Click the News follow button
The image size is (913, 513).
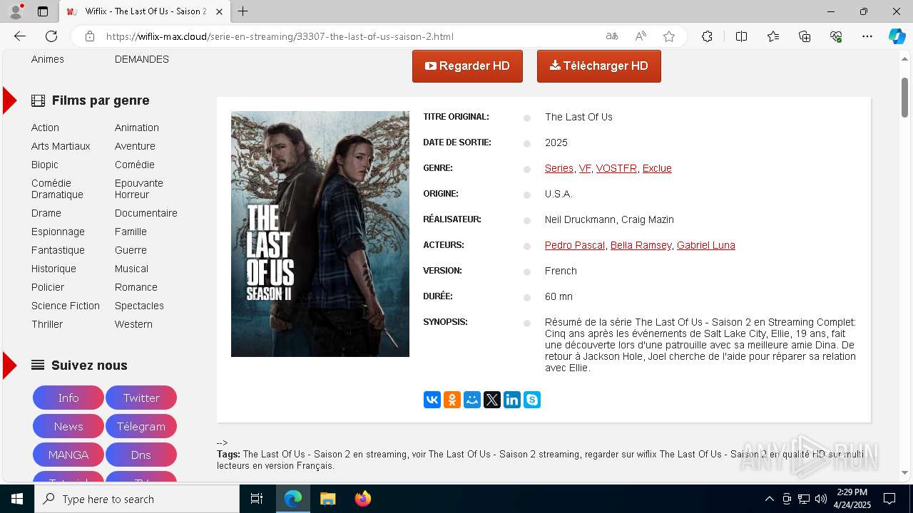tap(68, 426)
